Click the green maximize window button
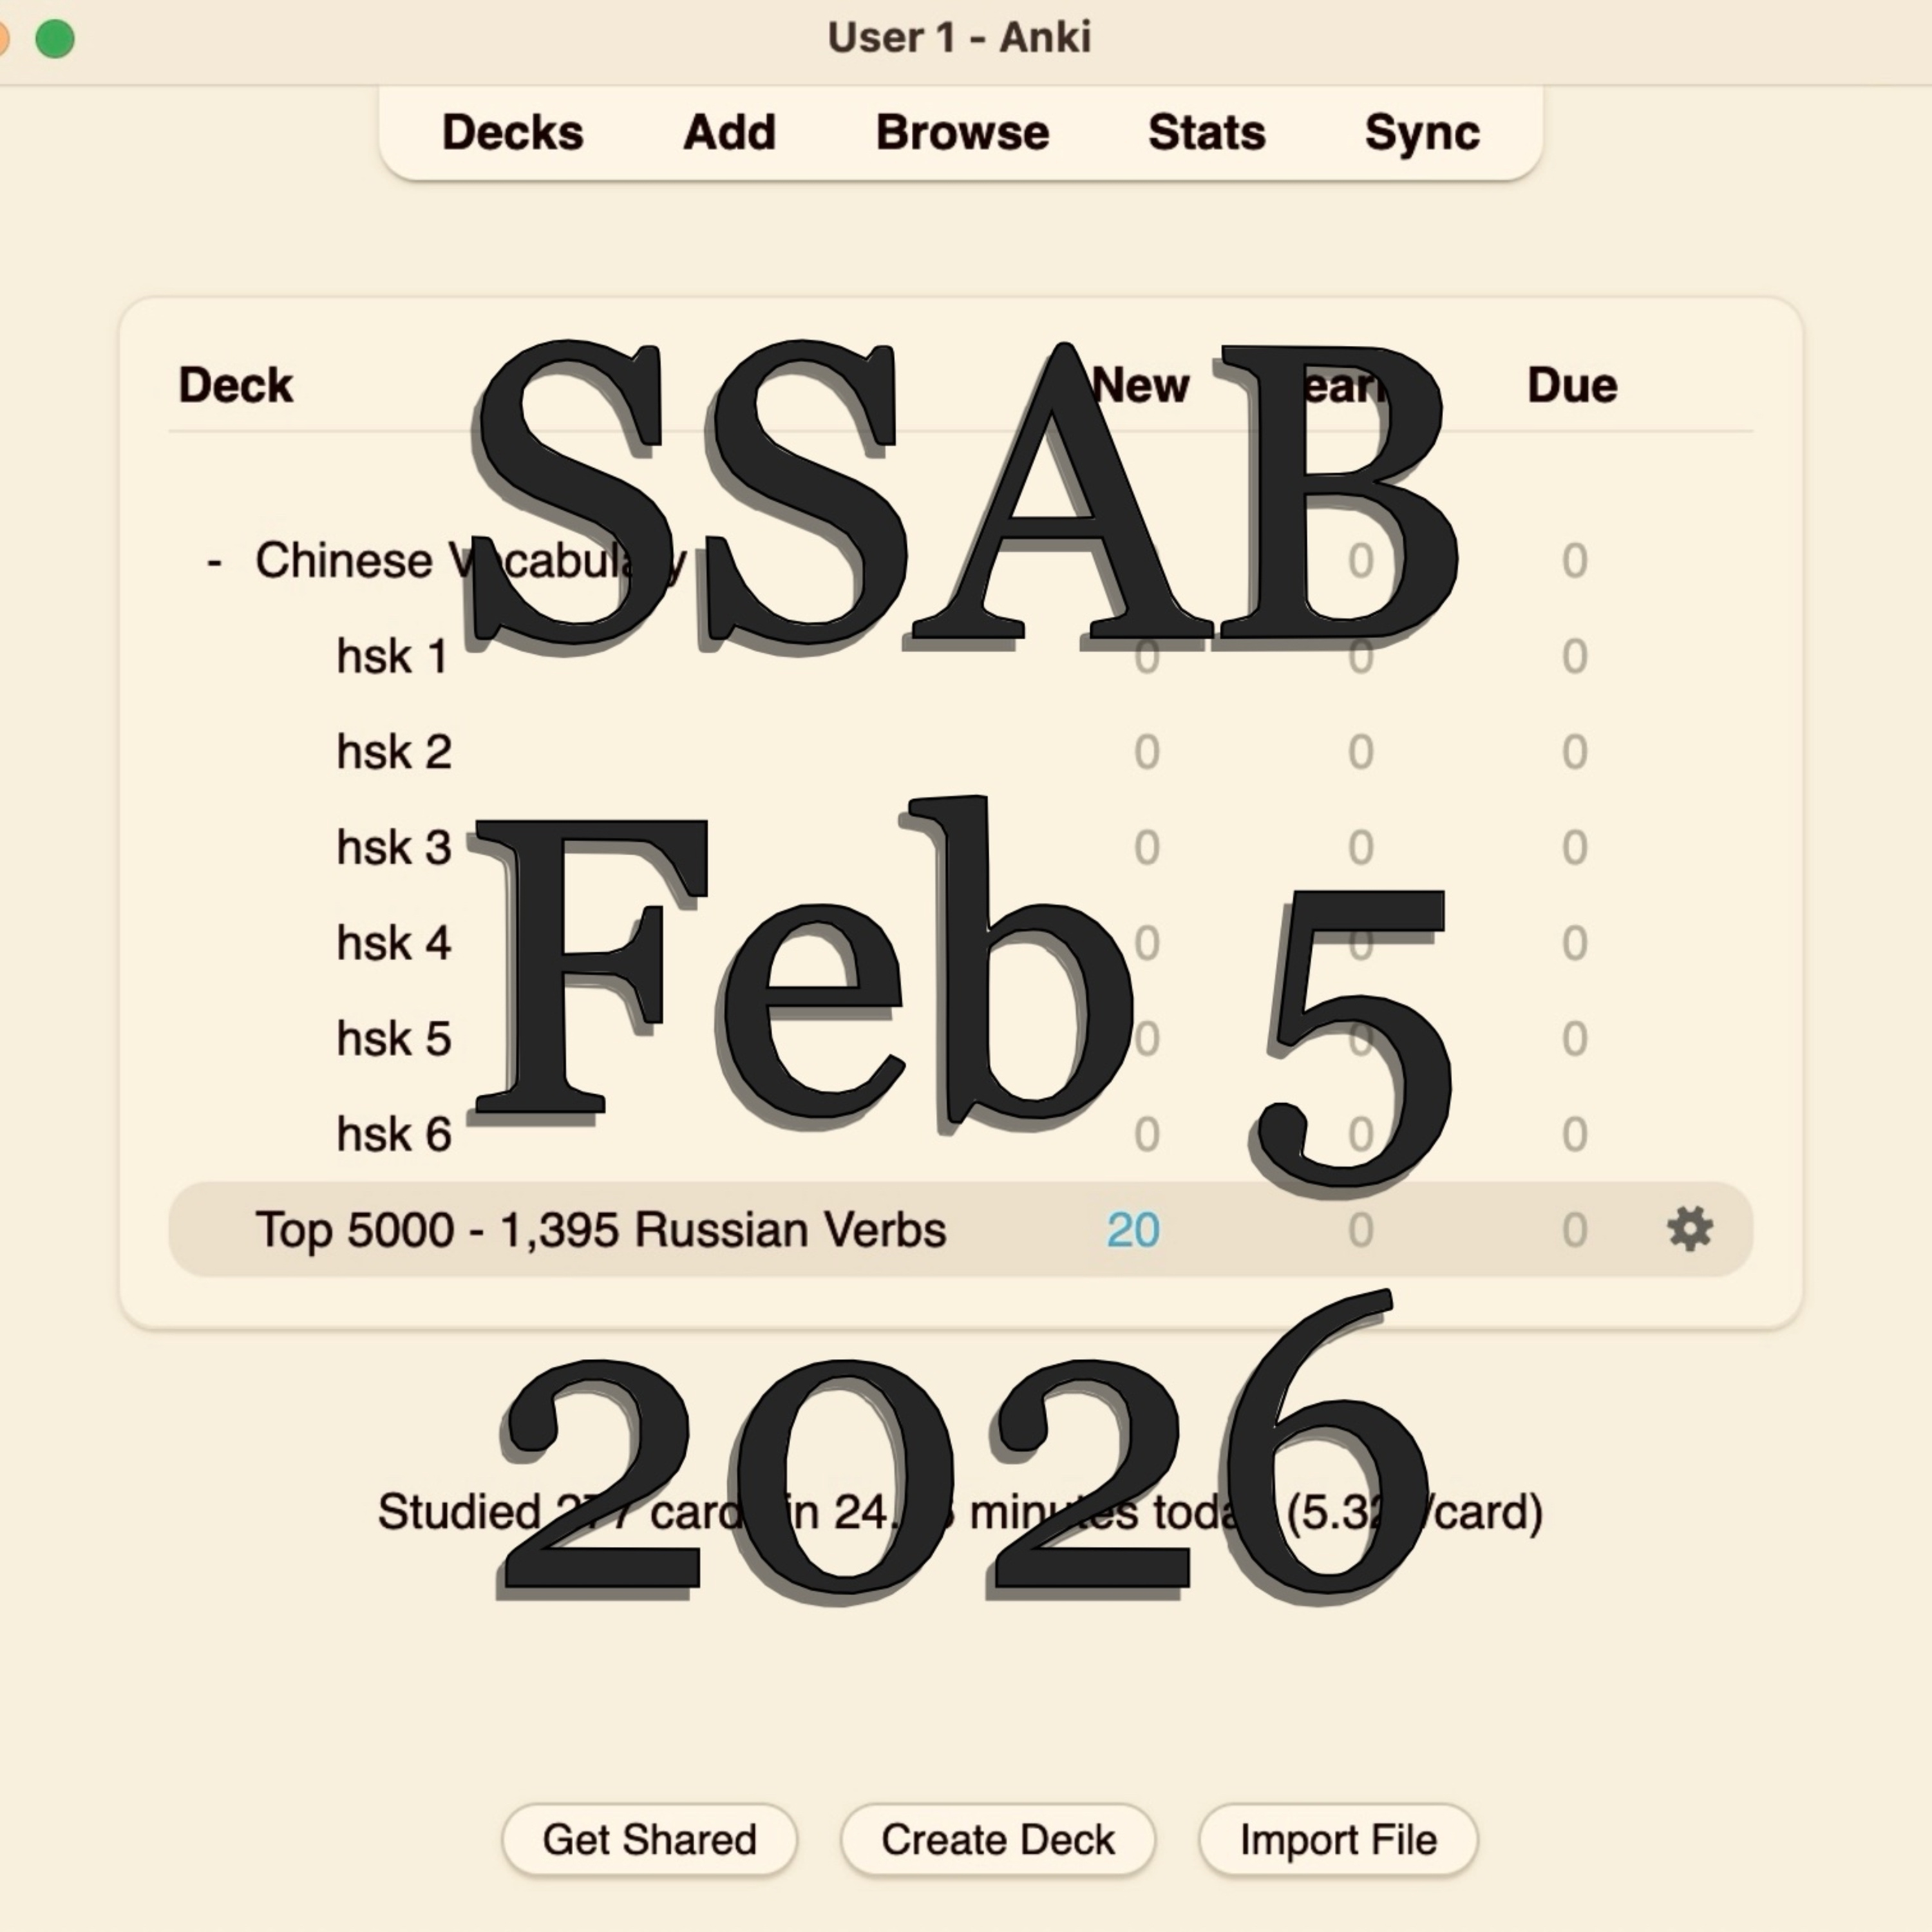The image size is (1932, 1932). (x=55, y=39)
